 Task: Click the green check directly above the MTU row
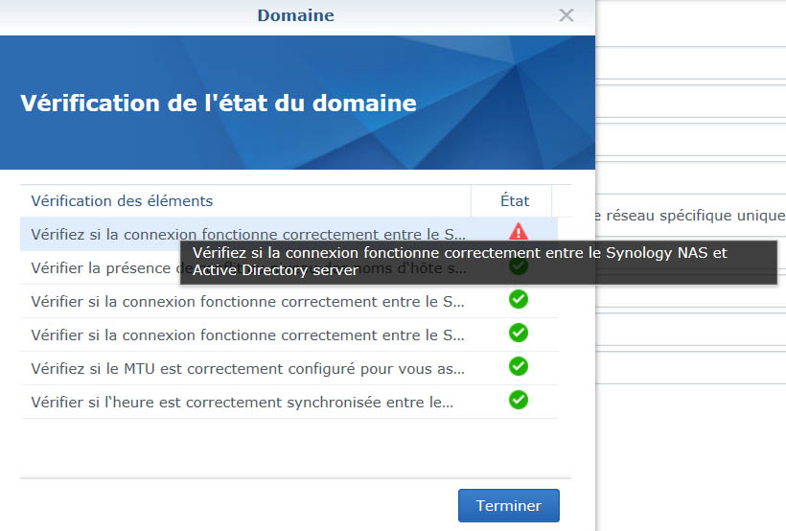coord(519,334)
